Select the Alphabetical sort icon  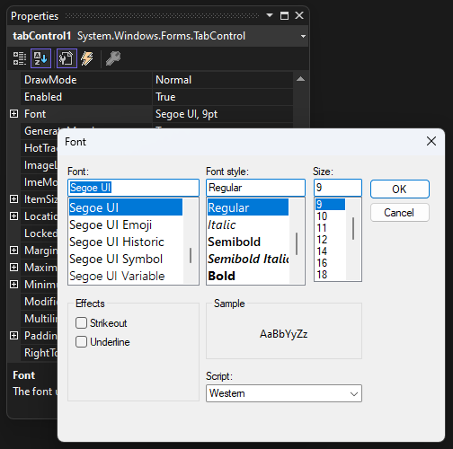click(40, 58)
